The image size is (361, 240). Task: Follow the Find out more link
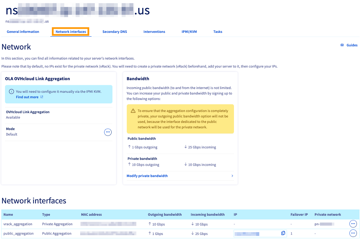pos(27,97)
